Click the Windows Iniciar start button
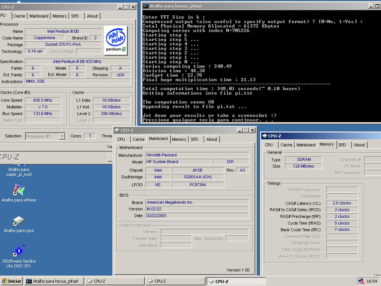381x286 pixels. (x=12, y=281)
